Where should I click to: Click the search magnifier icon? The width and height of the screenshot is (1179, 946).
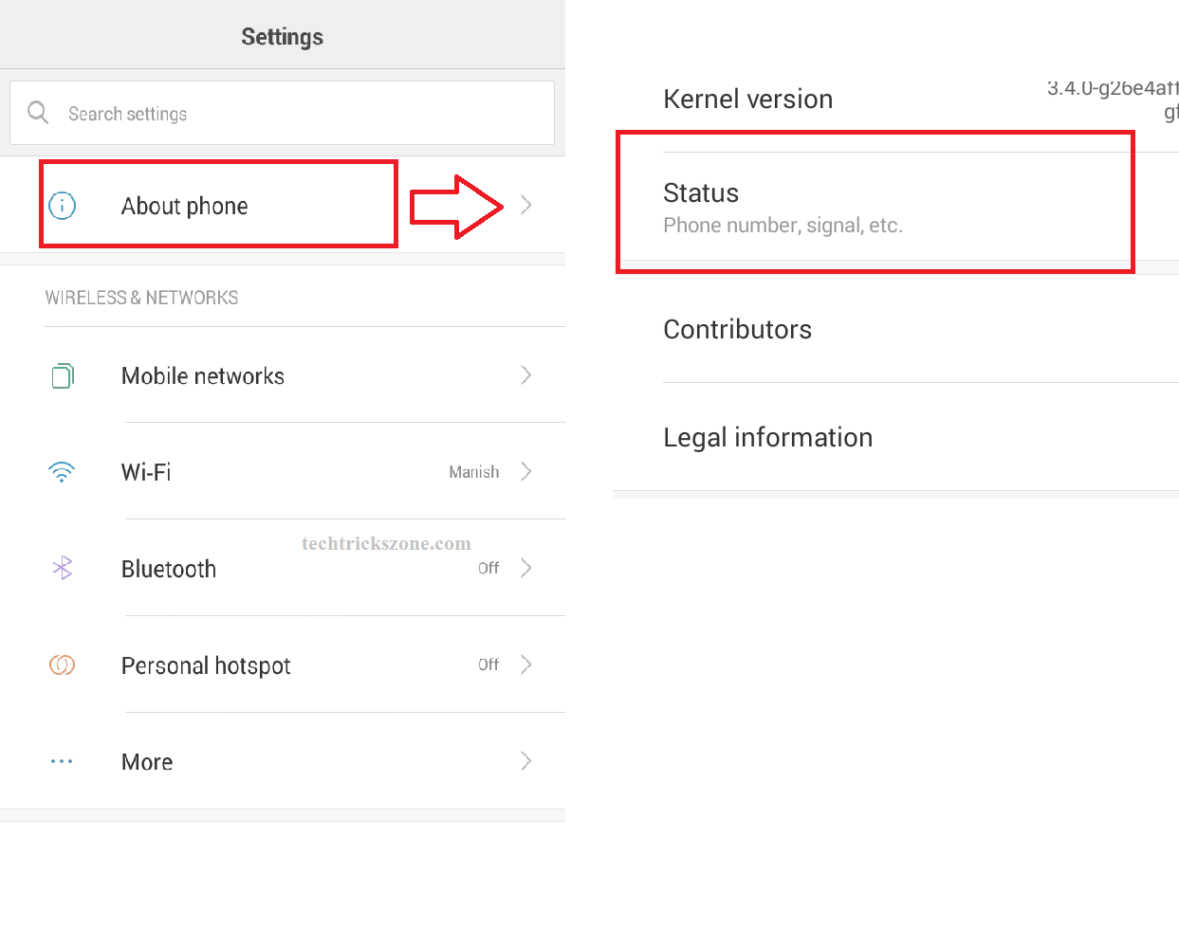click(x=38, y=113)
